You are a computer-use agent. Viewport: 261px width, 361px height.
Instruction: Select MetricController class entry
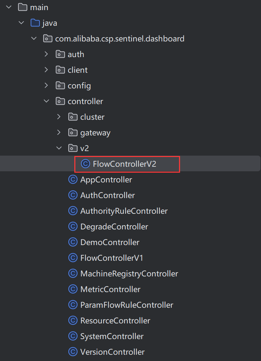click(110, 289)
